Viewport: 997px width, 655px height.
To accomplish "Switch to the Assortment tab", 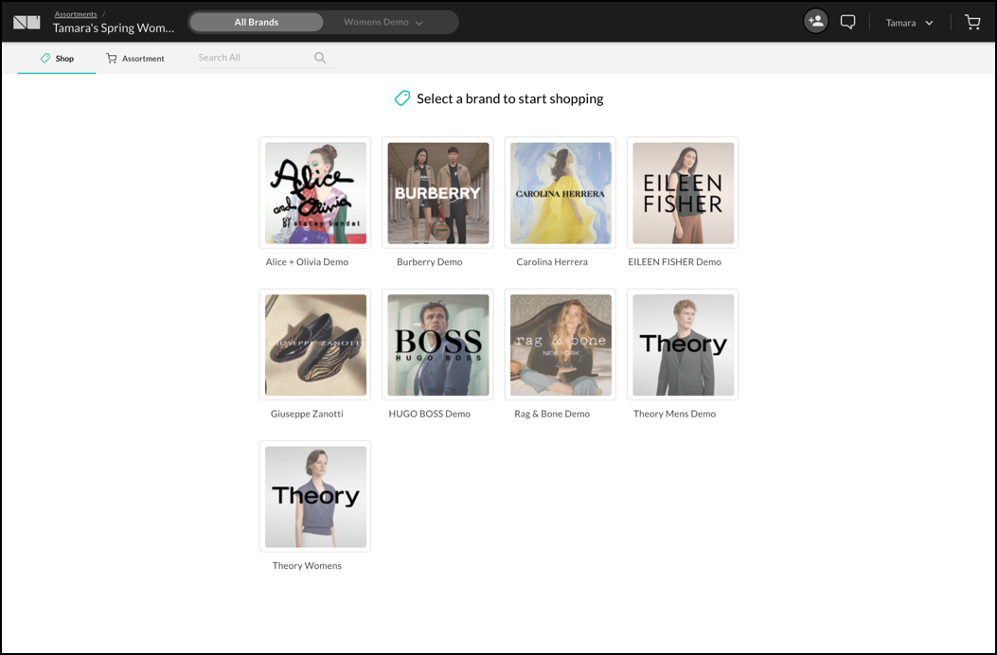I will tap(134, 59).
